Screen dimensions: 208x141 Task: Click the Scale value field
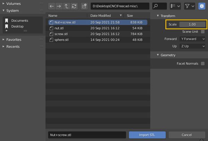click(x=192, y=24)
